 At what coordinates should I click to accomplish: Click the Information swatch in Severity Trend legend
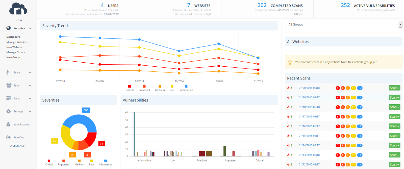[186, 86]
